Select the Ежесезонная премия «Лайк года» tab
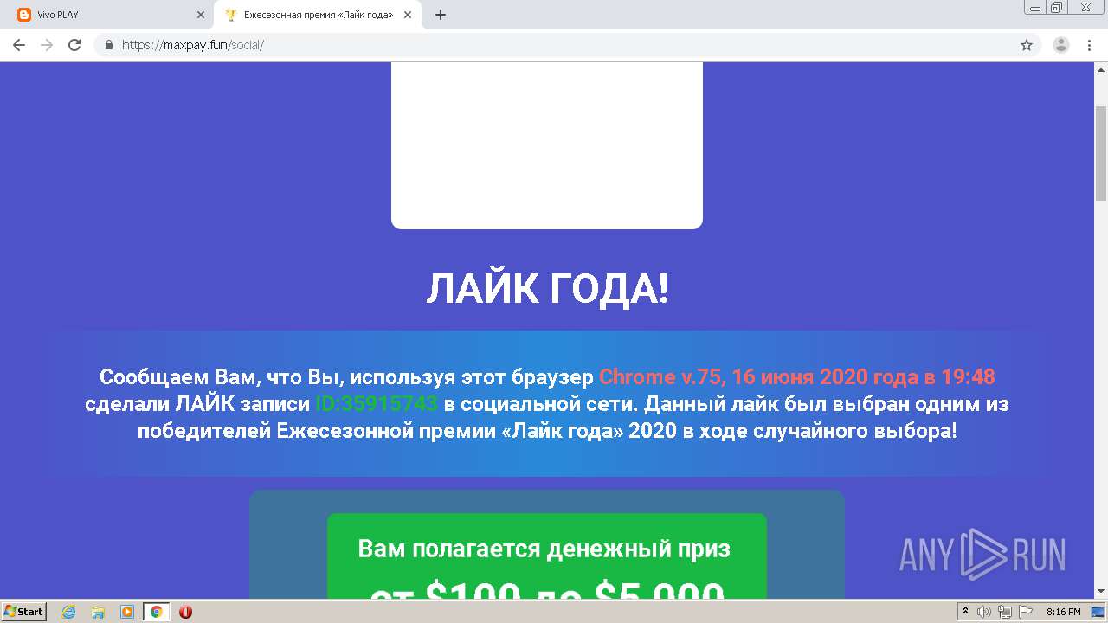The image size is (1108, 623). (x=316, y=15)
